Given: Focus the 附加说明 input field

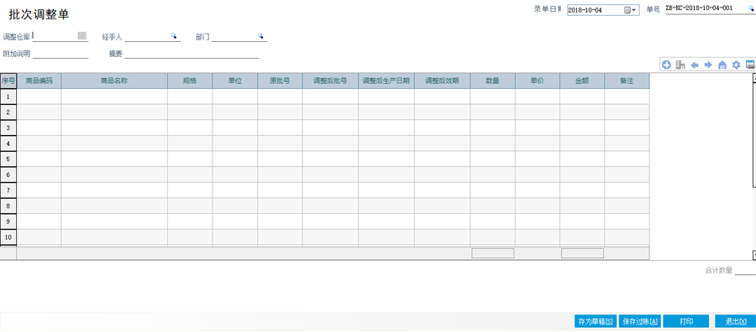Looking at the screenshot, I should (x=60, y=54).
